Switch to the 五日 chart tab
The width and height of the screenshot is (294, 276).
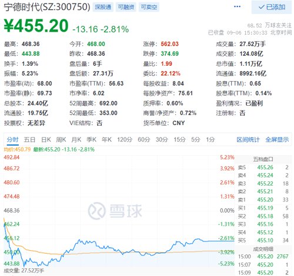tap(29, 140)
